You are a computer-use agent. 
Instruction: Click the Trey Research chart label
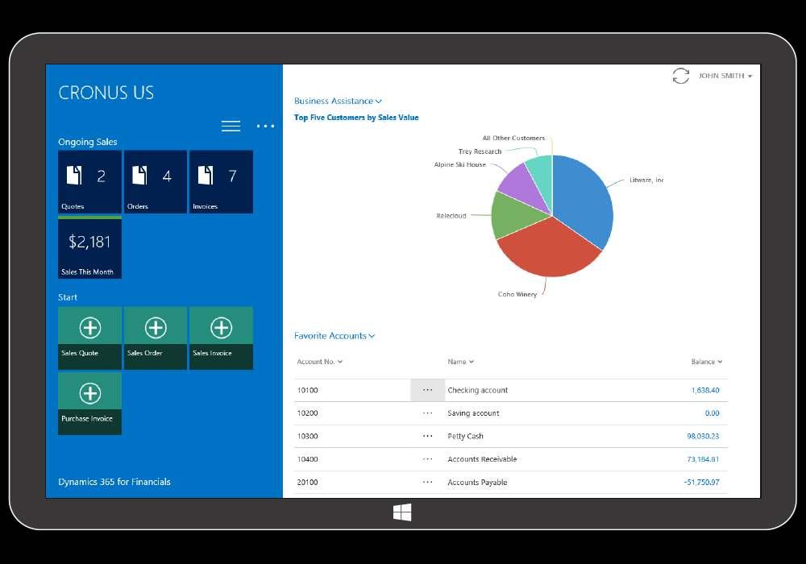pos(480,151)
